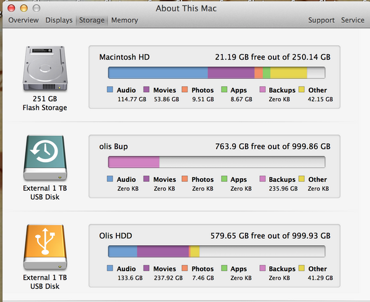Select the Storage tab
The height and width of the screenshot is (302, 370).
click(92, 20)
